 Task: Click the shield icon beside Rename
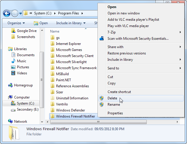[x=102, y=105]
